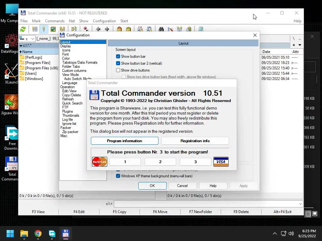The width and height of the screenshot is (322, 241).
Task: Open the FTP connect toolbar icon
Action: click(140, 29)
